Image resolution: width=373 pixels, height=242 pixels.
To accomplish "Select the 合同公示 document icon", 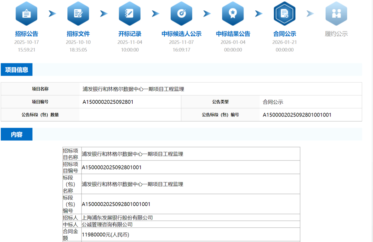I will tap(285, 13).
